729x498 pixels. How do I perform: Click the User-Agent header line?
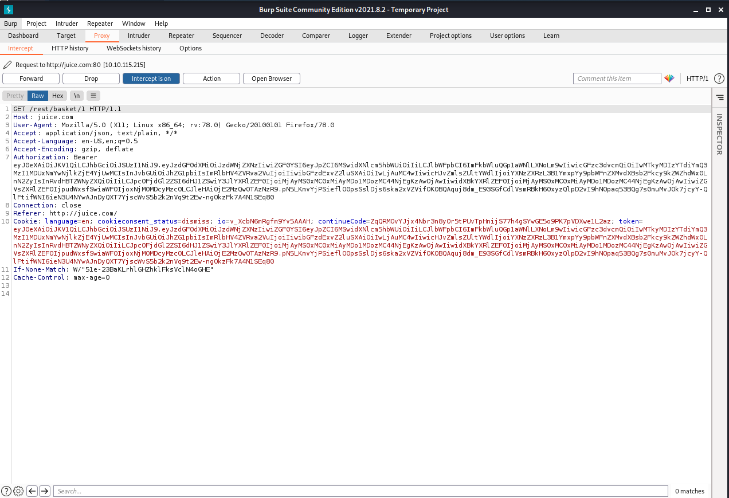tap(174, 125)
